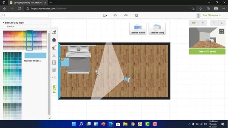Screen dimensions: 228x128
Task: Select the construct room tool icon
Action: (x=54, y=32)
